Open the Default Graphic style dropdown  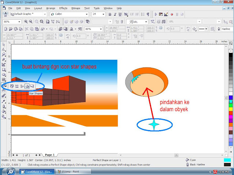45,14
